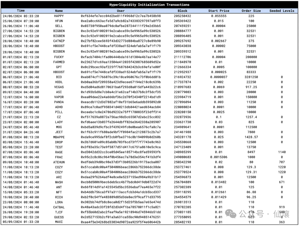Open the MAXI user address 0xae4f5e34
This screenshot has height=226, width=299.
coord(121,222)
